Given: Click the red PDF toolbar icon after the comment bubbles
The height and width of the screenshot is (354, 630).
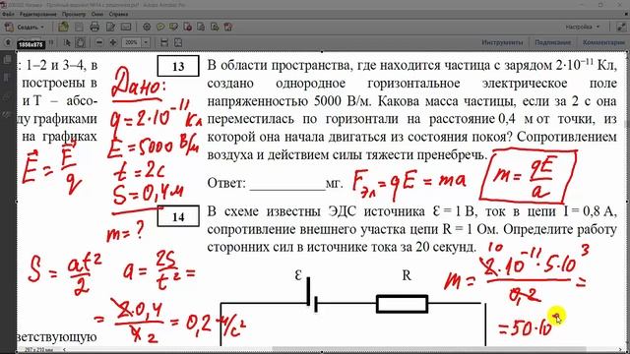Looking at the screenshot, I should [188, 27].
